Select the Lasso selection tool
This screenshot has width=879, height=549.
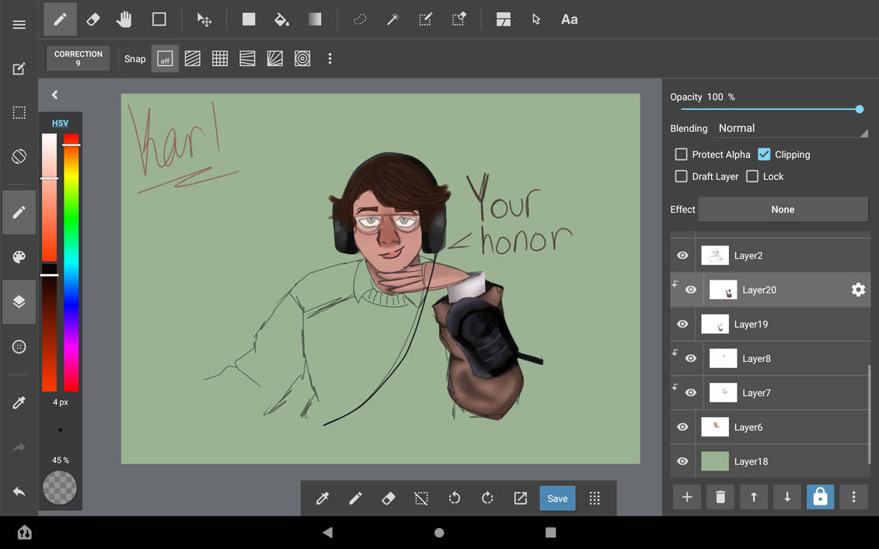(359, 19)
